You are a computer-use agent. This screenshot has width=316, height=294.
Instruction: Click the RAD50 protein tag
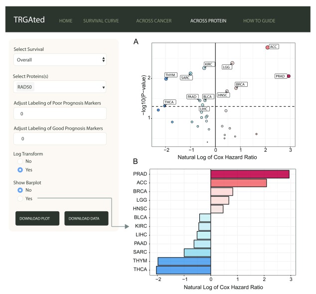click(25, 87)
